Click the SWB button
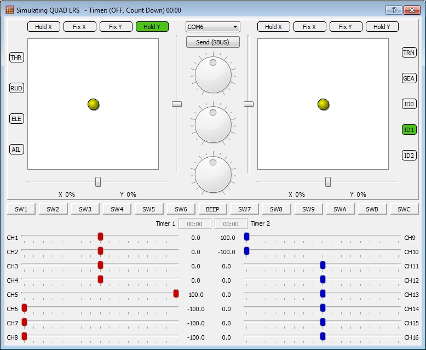 click(372, 209)
